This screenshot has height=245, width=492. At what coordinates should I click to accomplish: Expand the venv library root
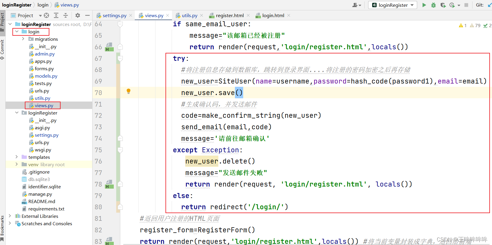point(17,164)
